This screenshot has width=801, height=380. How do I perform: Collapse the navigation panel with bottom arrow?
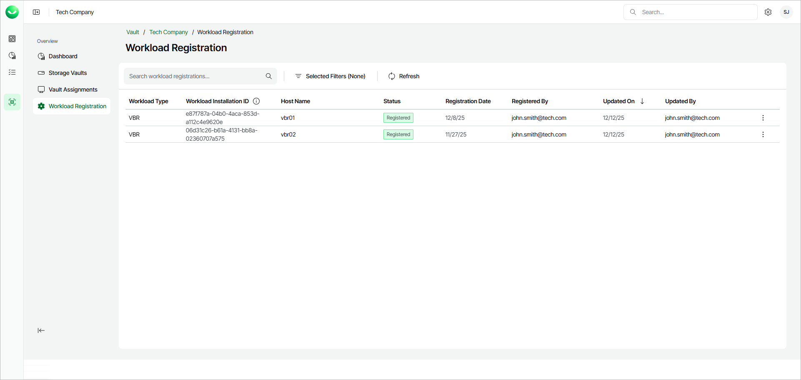(41, 330)
